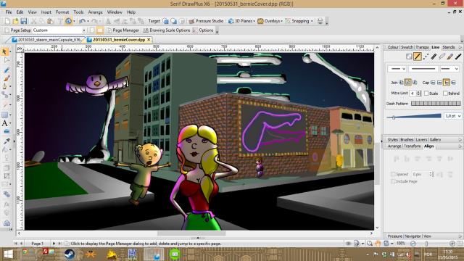The height and width of the screenshot is (261, 464).
Task: Select the Paintbrush tool in left toolbar
Action: coord(7,78)
